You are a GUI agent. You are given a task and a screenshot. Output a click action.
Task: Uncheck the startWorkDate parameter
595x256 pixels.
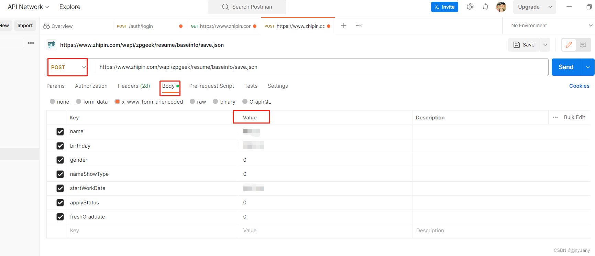click(60, 188)
